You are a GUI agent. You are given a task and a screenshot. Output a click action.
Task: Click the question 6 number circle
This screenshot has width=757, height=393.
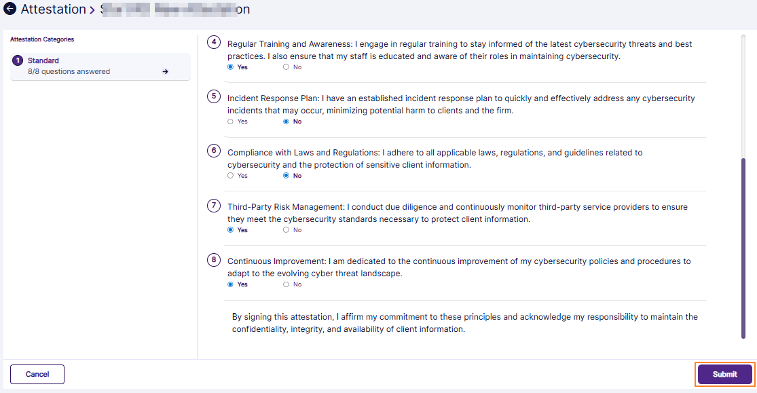[x=214, y=153]
